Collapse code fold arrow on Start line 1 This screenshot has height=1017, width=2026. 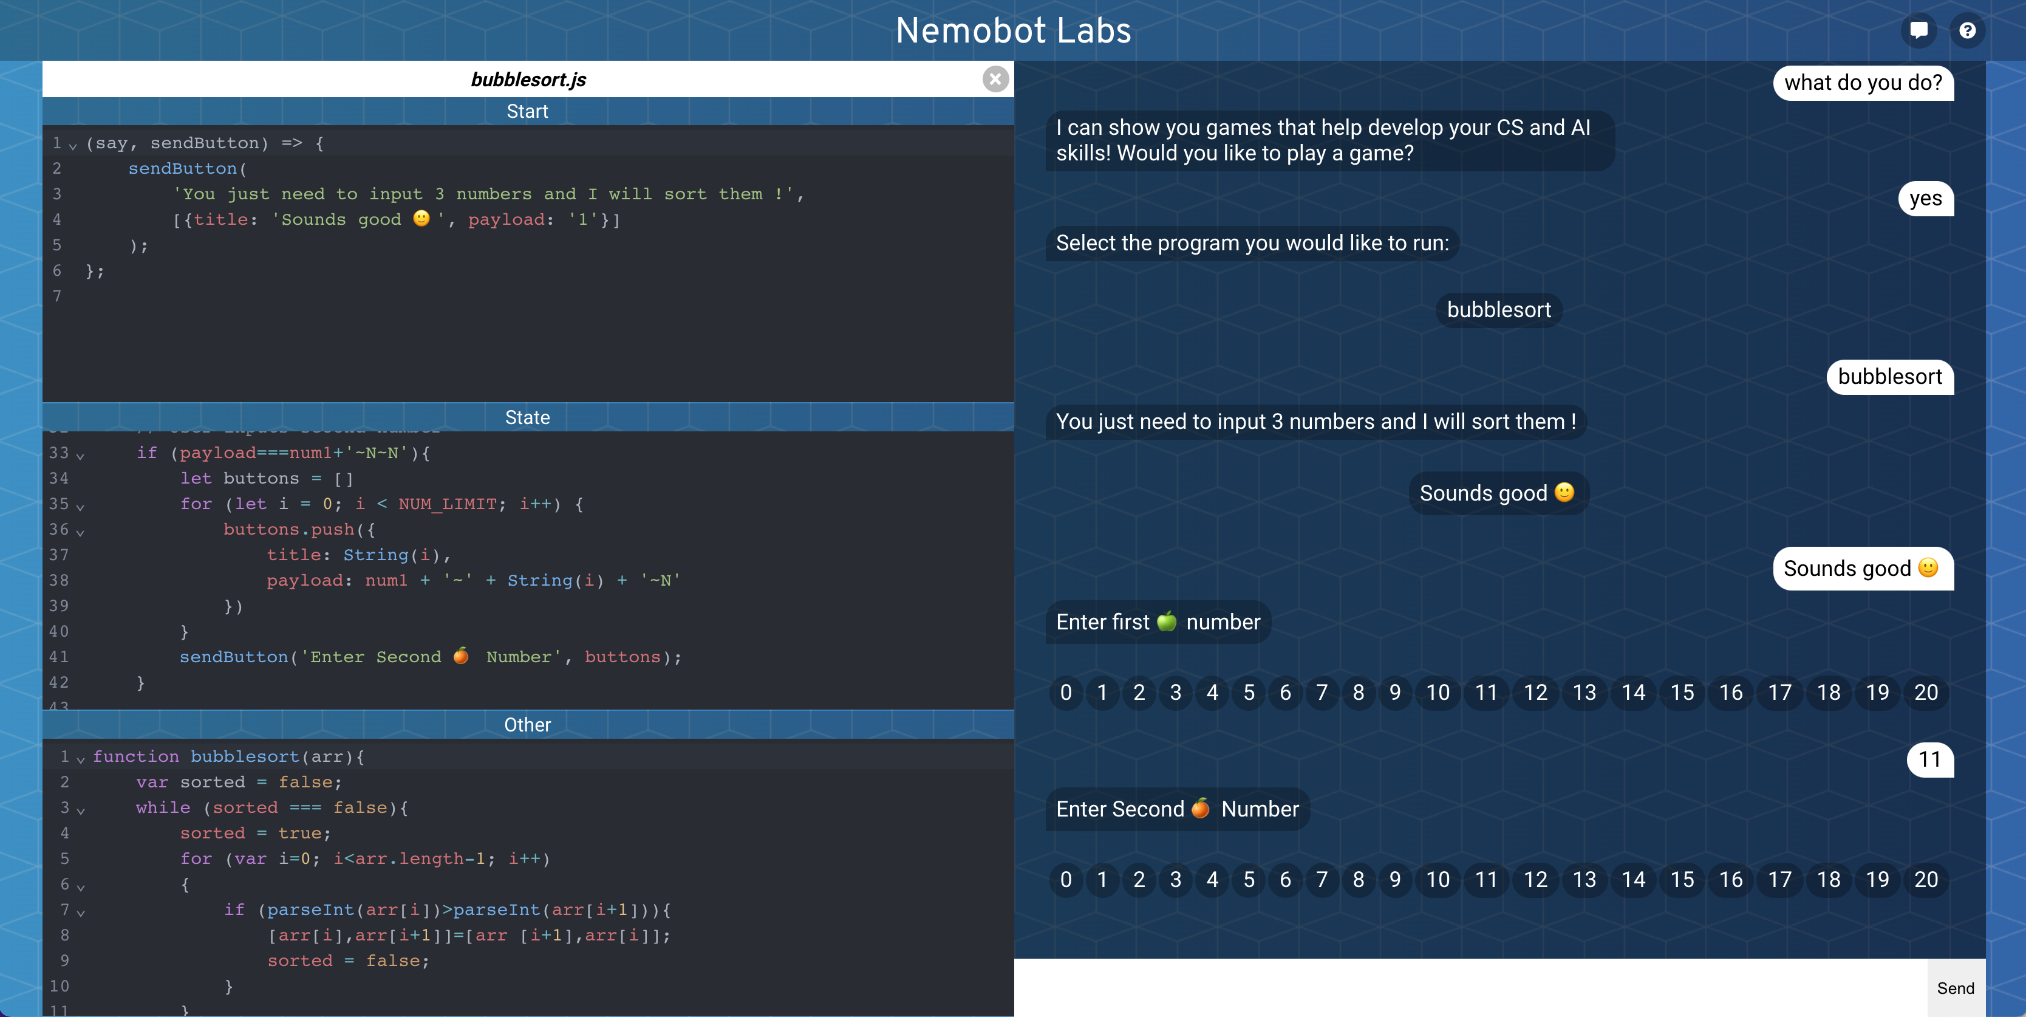pos(73,146)
